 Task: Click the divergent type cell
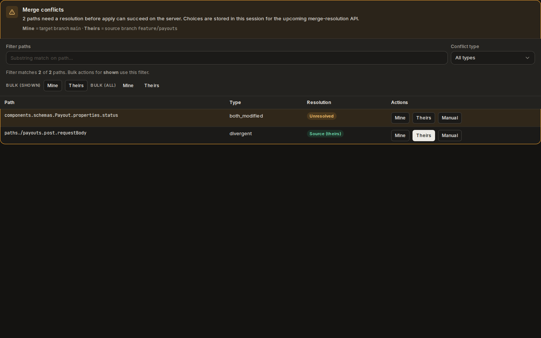pyautogui.click(x=240, y=134)
